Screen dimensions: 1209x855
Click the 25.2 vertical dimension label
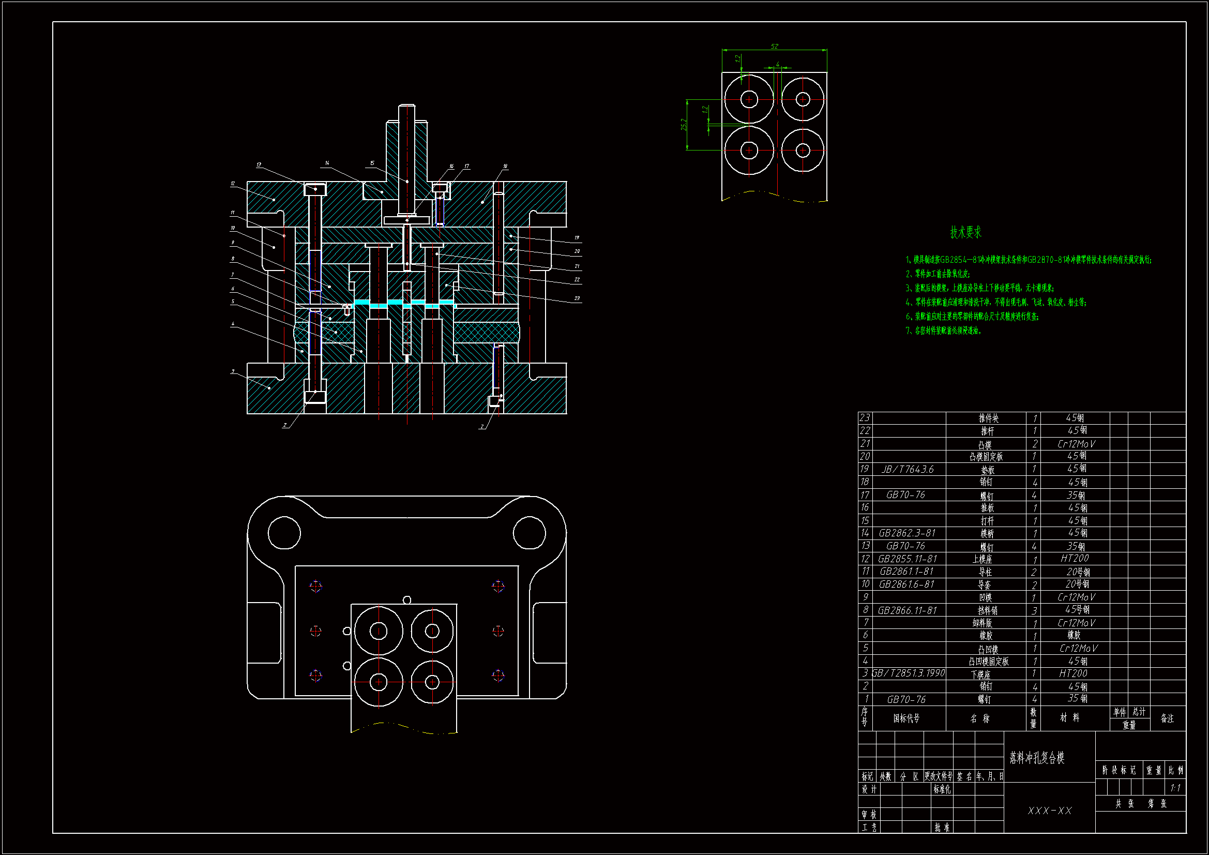(x=684, y=125)
